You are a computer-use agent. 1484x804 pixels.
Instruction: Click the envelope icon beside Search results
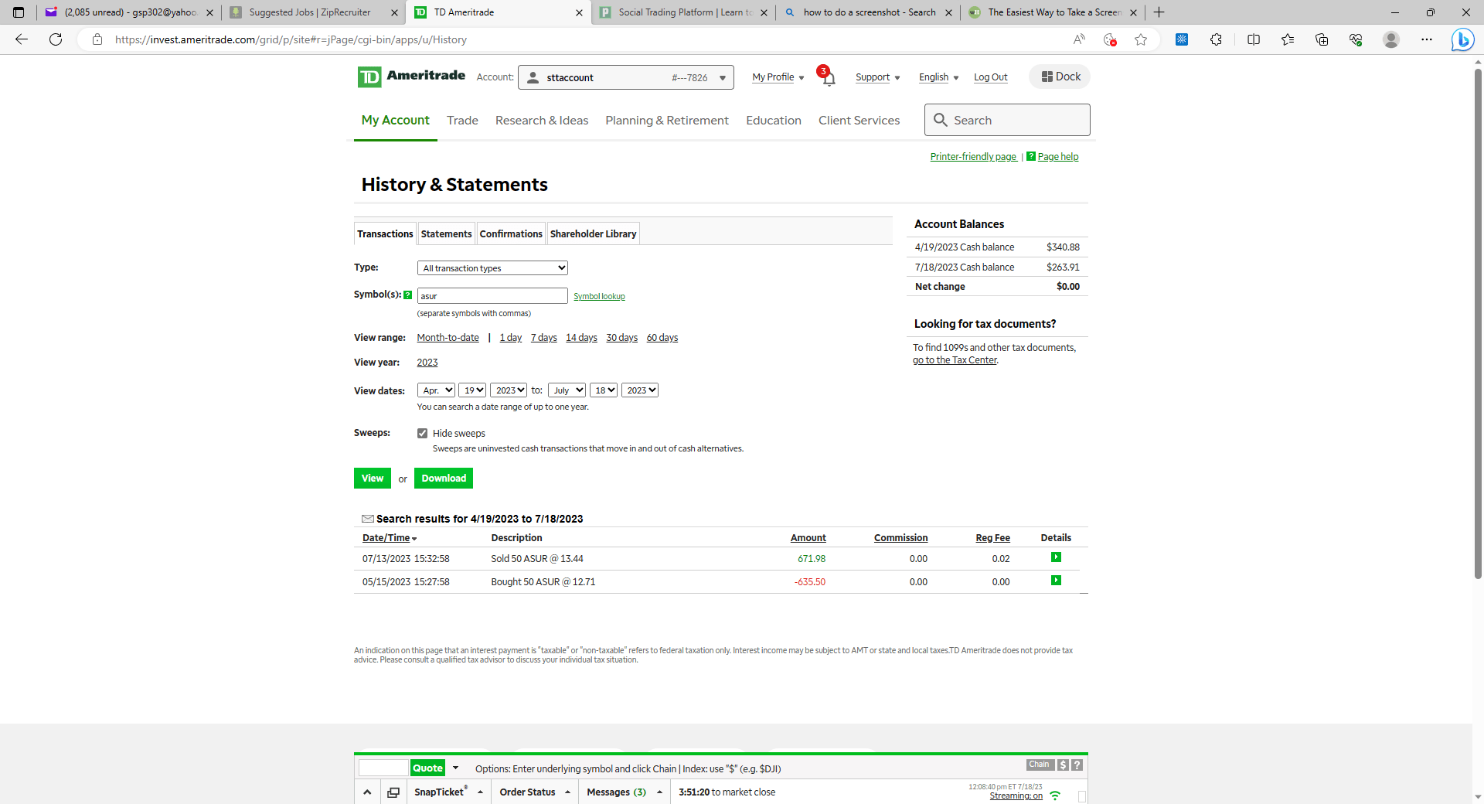tap(368, 519)
